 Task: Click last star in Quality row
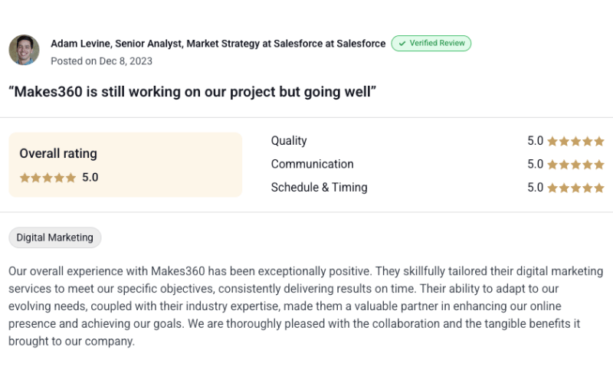599,141
